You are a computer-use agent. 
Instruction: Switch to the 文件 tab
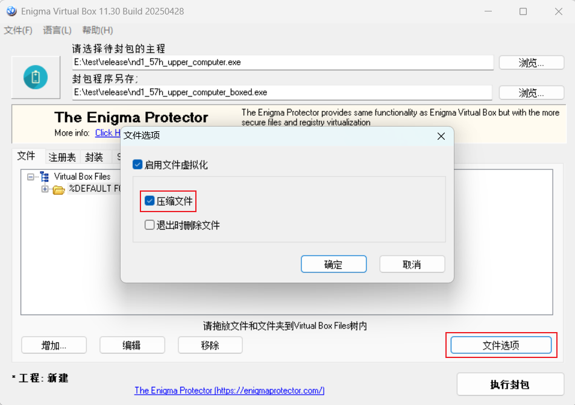[27, 155]
